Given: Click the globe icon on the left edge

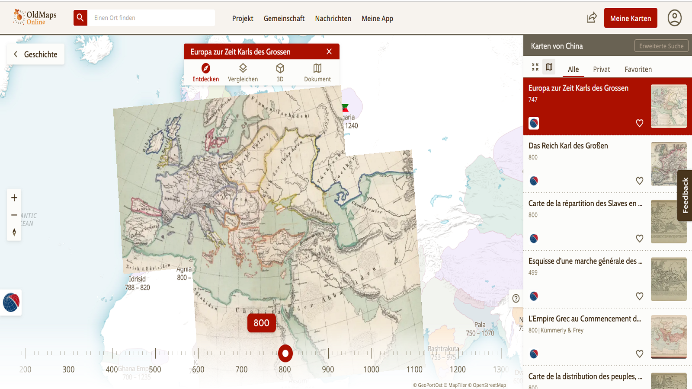Looking at the screenshot, I should pos(11,302).
